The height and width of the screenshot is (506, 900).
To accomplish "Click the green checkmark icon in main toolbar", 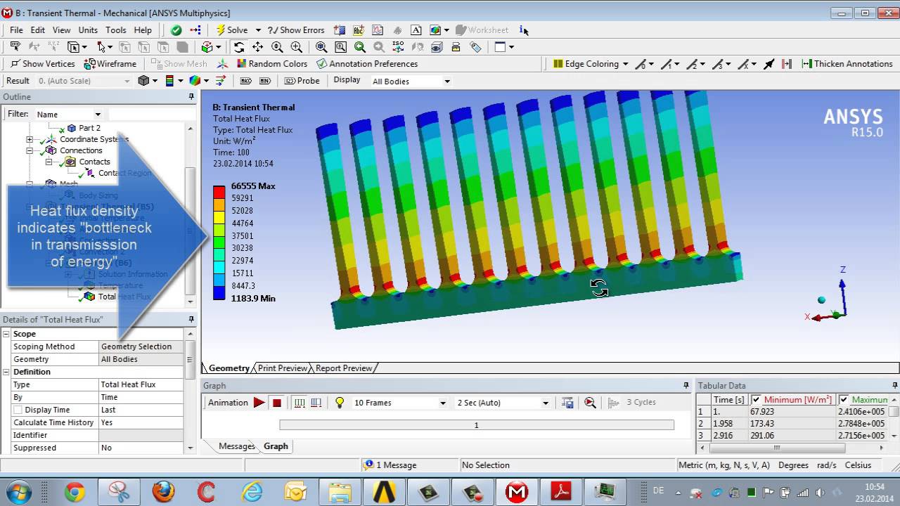I will pos(176,30).
